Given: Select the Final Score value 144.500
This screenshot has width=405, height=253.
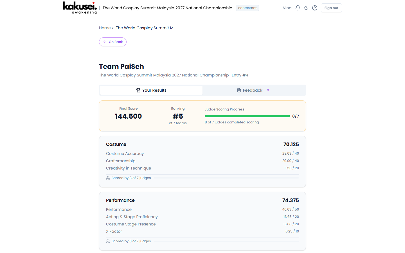Looking at the screenshot, I should click(x=128, y=116).
